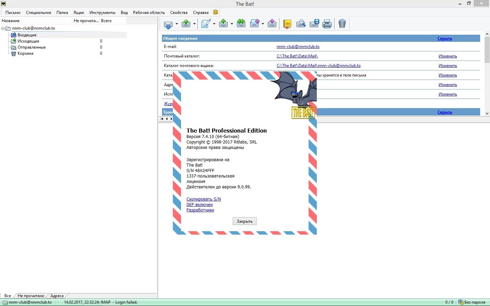Click the Forward message icon

[x=255, y=23]
